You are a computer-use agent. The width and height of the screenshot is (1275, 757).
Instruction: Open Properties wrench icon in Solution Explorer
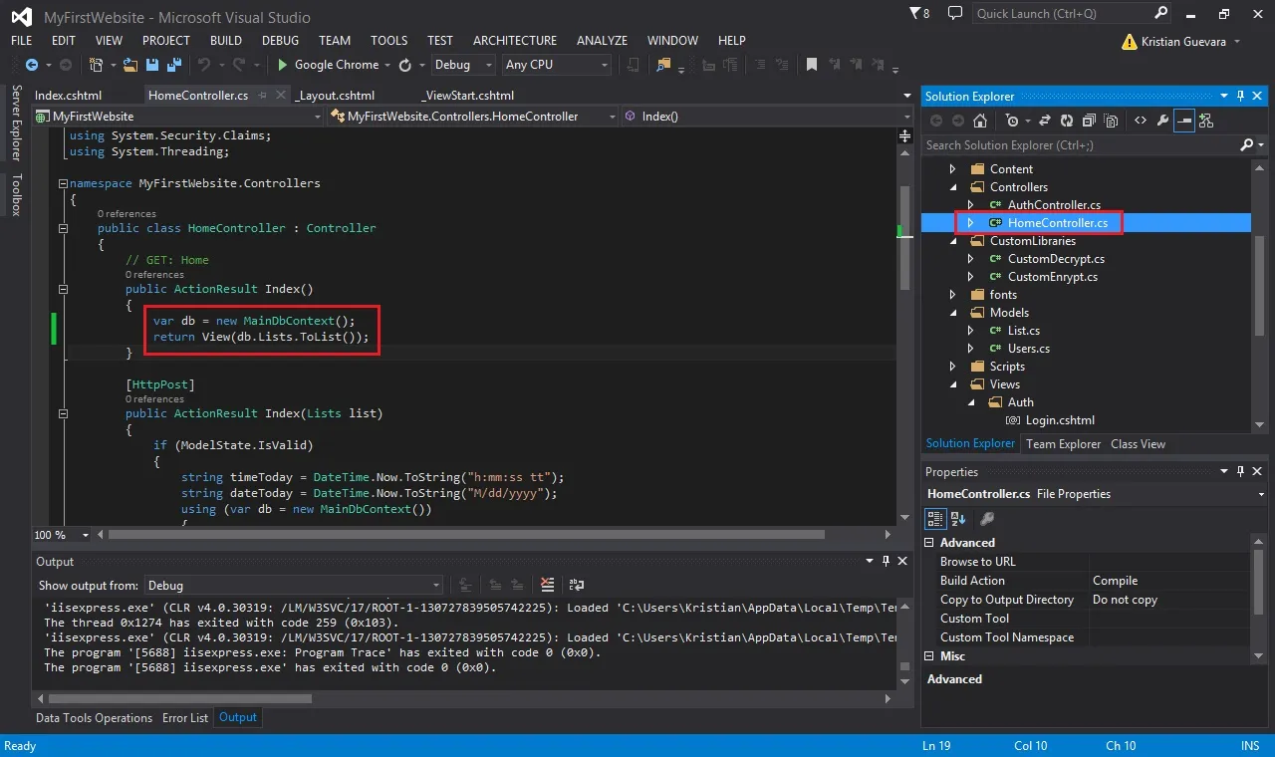(x=1162, y=121)
